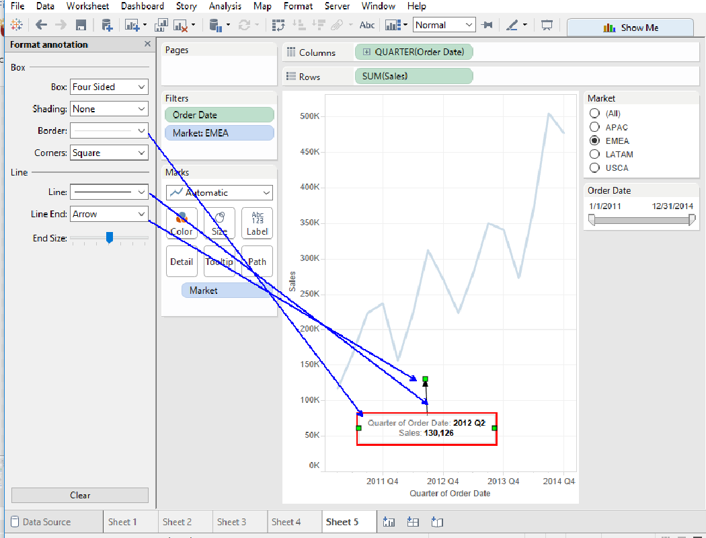Select the New Data Source toolbar icon
The width and height of the screenshot is (706, 538).
pyautogui.click(x=106, y=25)
